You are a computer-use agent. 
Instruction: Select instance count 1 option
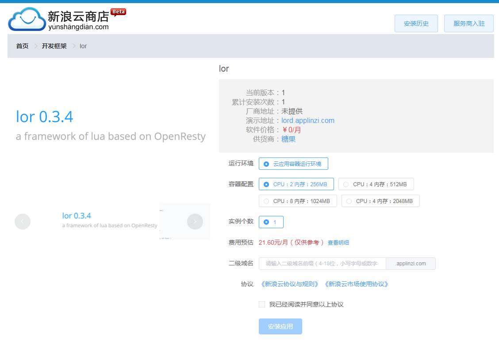(x=271, y=222)
